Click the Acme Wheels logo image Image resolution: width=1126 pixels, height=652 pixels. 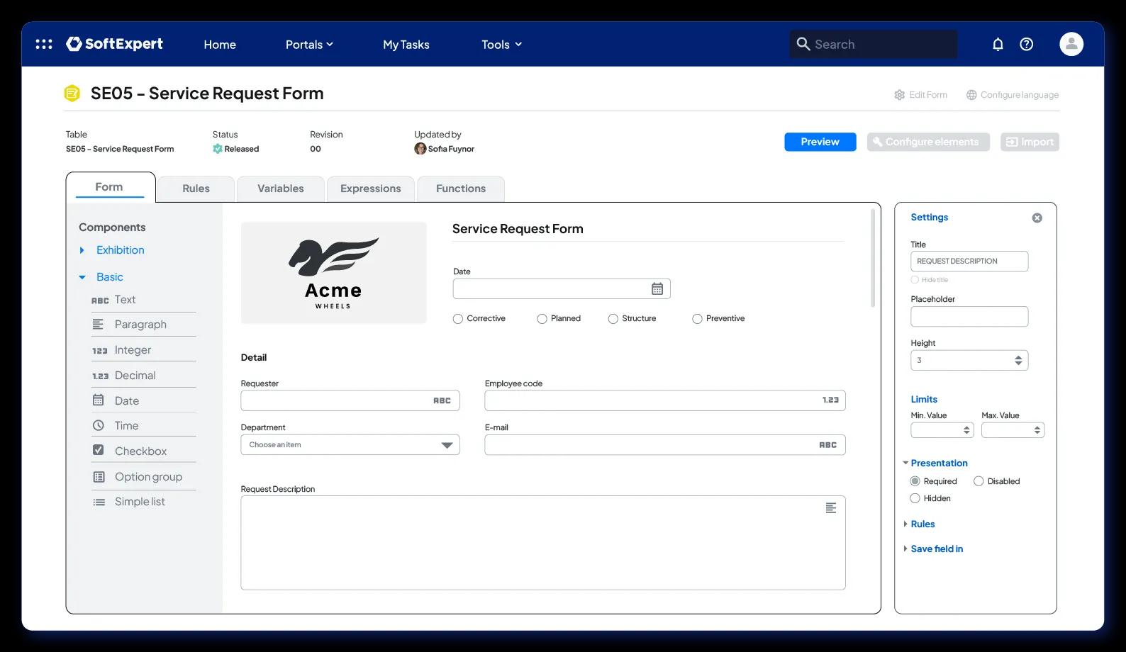334,273
